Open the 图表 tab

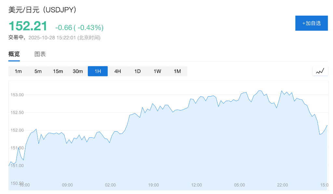40,54
